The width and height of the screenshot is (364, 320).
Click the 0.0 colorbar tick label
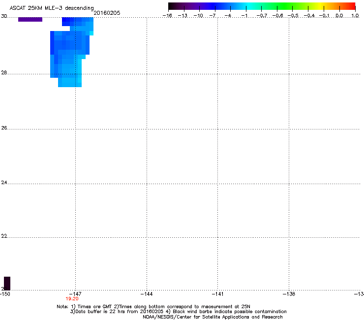(339, 16)
